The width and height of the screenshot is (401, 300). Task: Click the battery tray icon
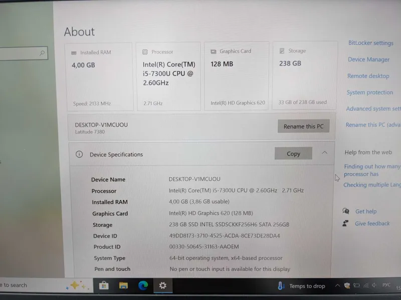coord(356,285)
